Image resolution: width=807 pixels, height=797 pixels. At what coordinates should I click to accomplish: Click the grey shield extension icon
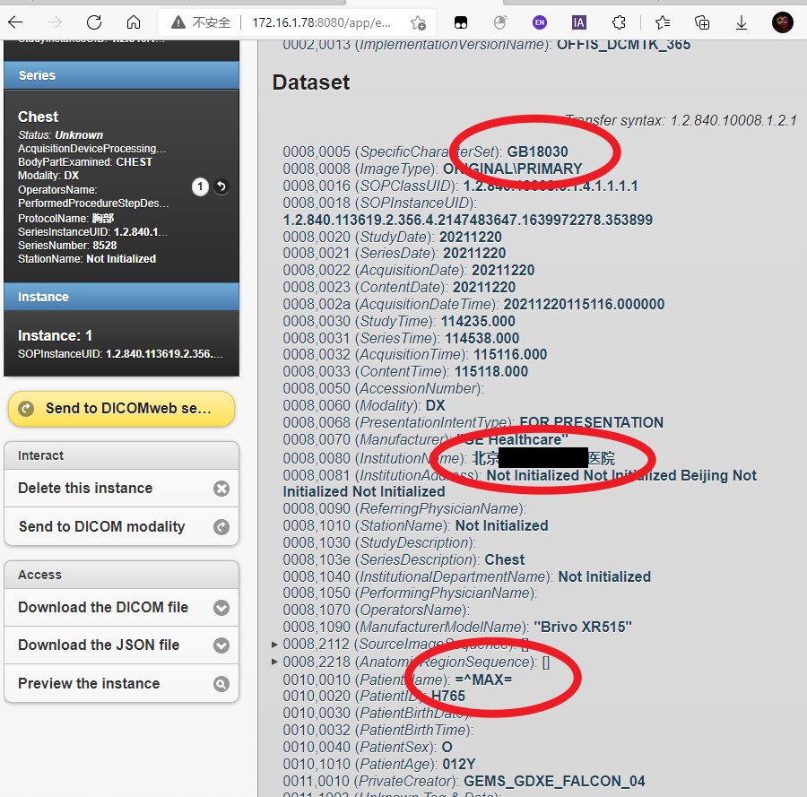click(x=499, y=22)
